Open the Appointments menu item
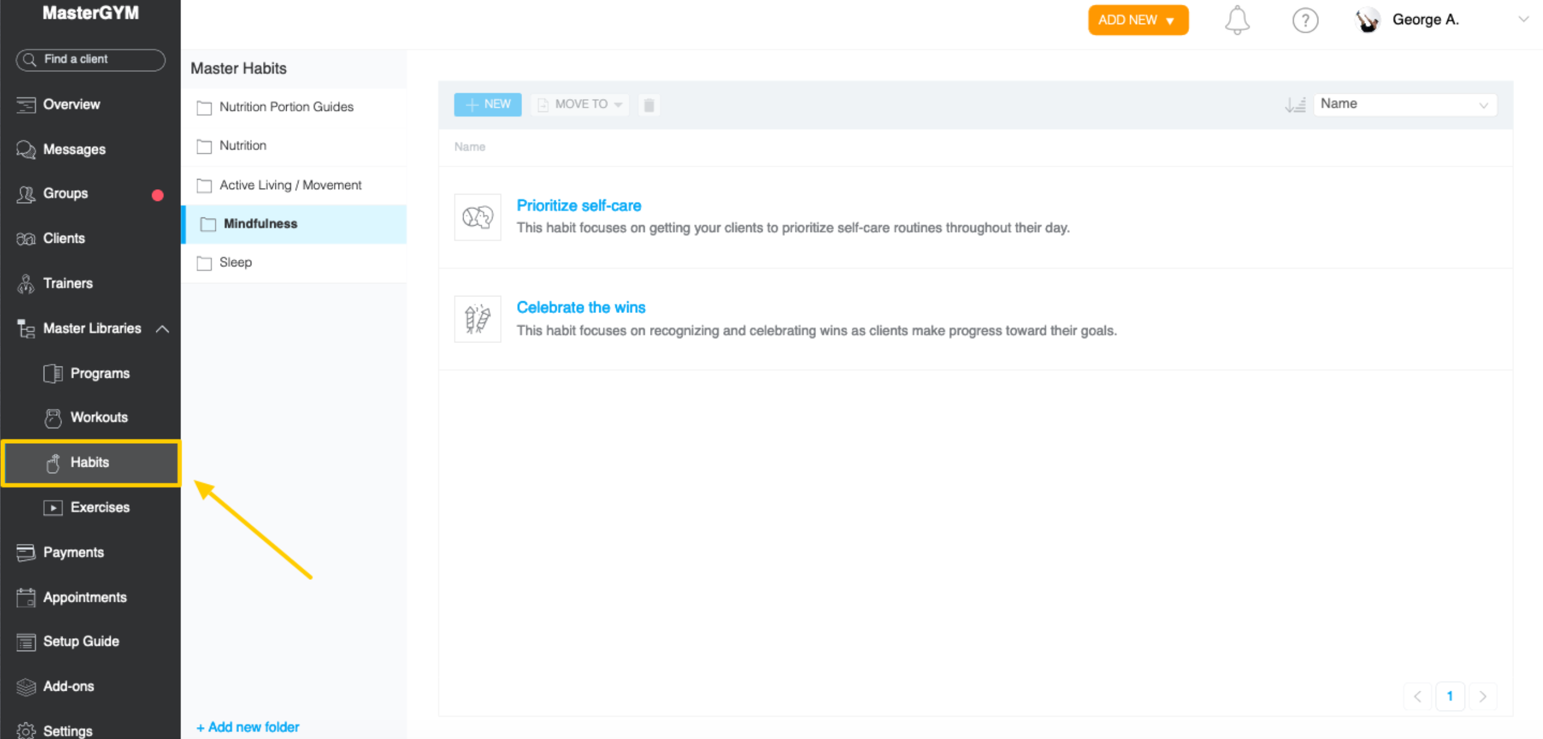 point(85,597)
